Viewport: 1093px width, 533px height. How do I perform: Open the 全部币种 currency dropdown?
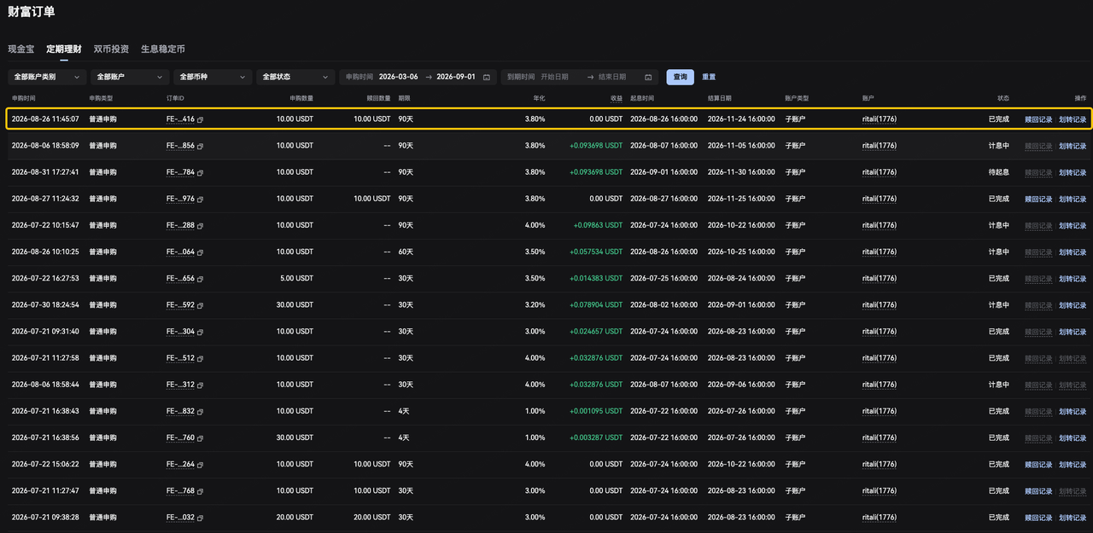(213, 77)
